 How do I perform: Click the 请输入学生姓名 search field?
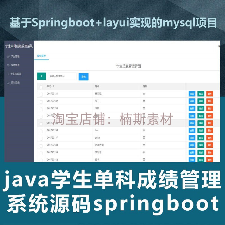[62, 76]
